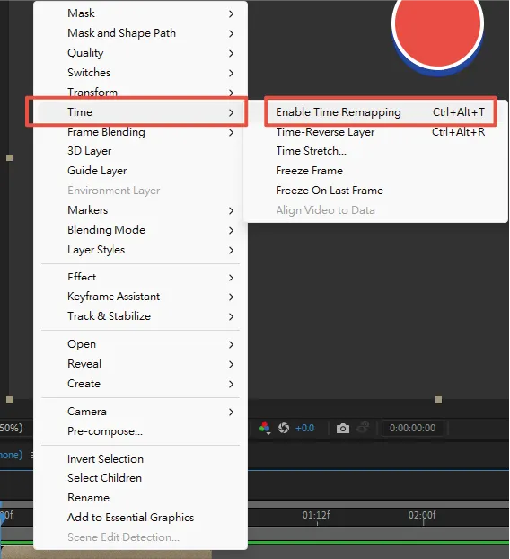Choose Pre-compose from context menu
510x559 pixels.
[x=140, y=431]
